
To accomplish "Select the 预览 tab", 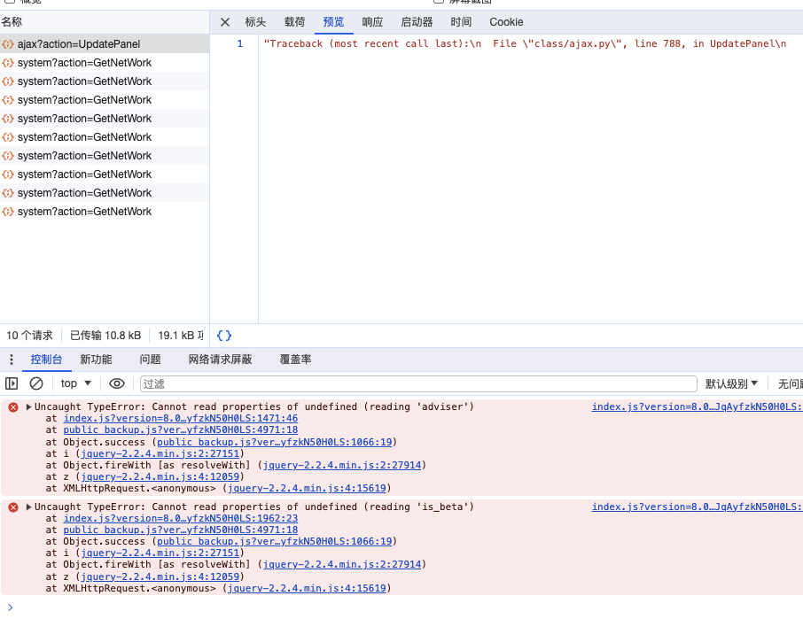I will pos(333,22).
